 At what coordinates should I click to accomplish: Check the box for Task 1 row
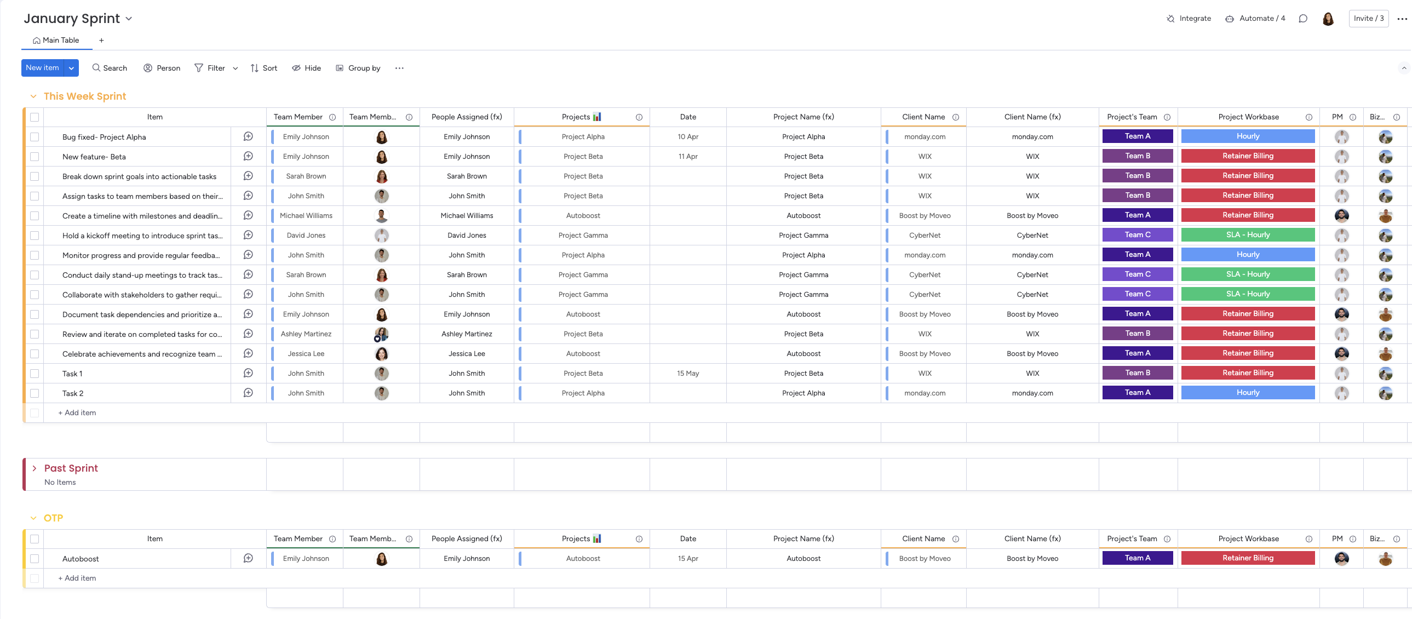coord(35,374)
